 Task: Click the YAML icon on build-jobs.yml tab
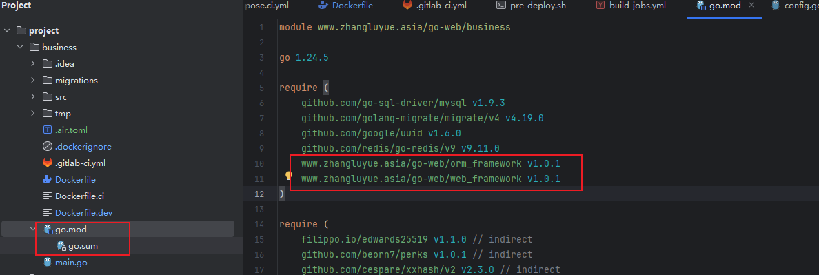[x=600, y=6]
